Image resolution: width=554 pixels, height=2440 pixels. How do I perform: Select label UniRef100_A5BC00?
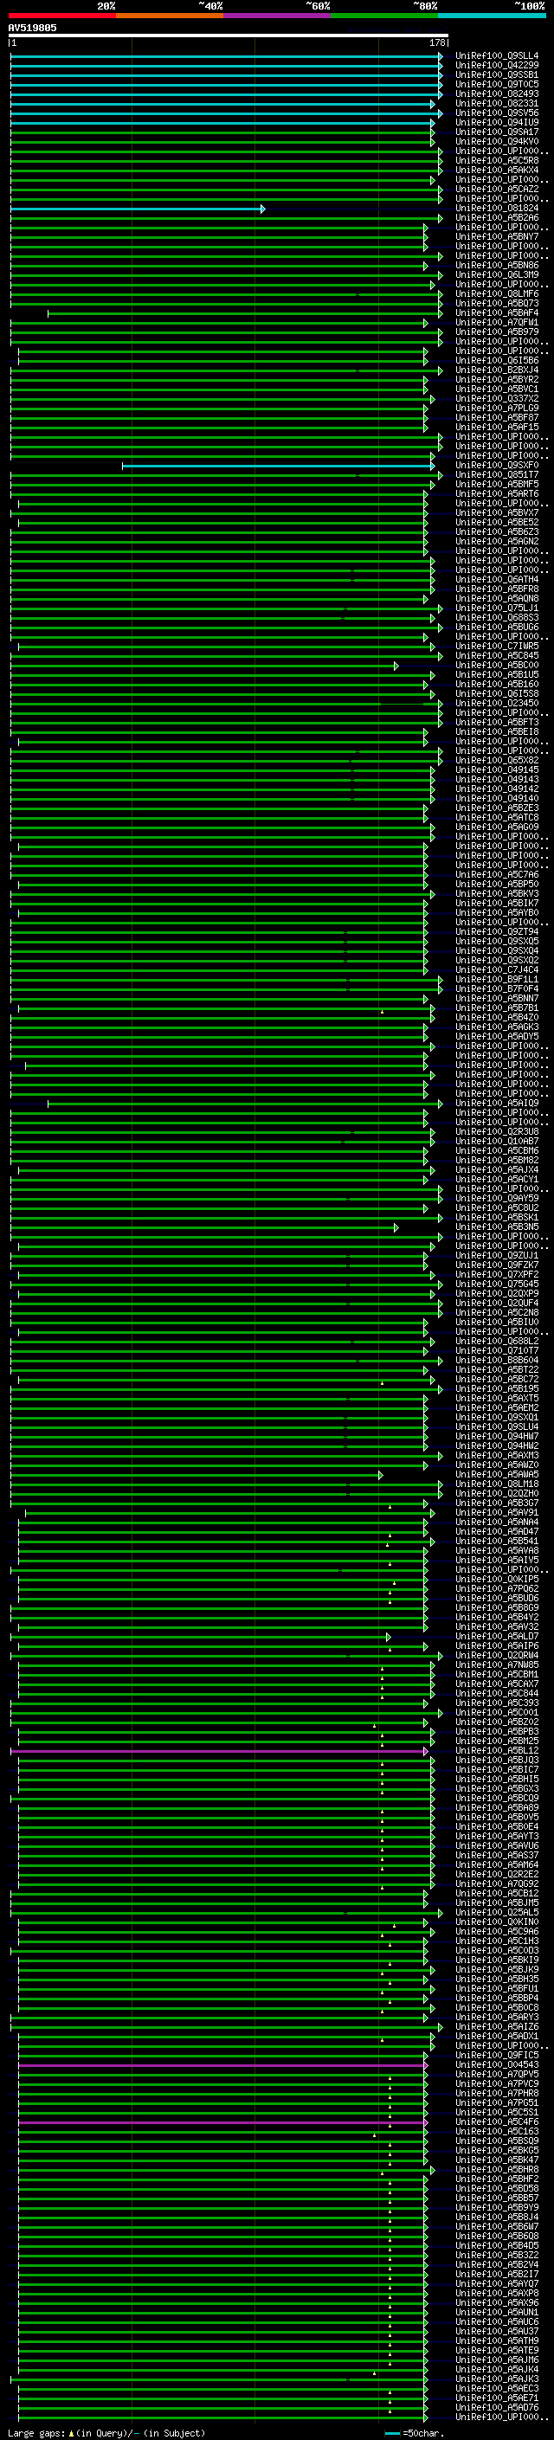tap(497, 665)
